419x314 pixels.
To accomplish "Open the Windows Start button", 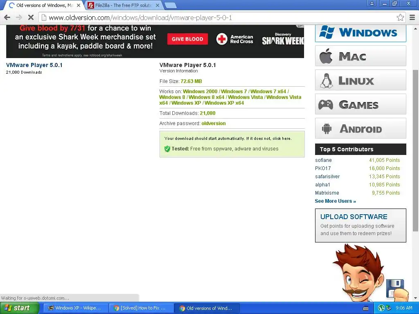I will pyautogui.click(x=19, y=308).
